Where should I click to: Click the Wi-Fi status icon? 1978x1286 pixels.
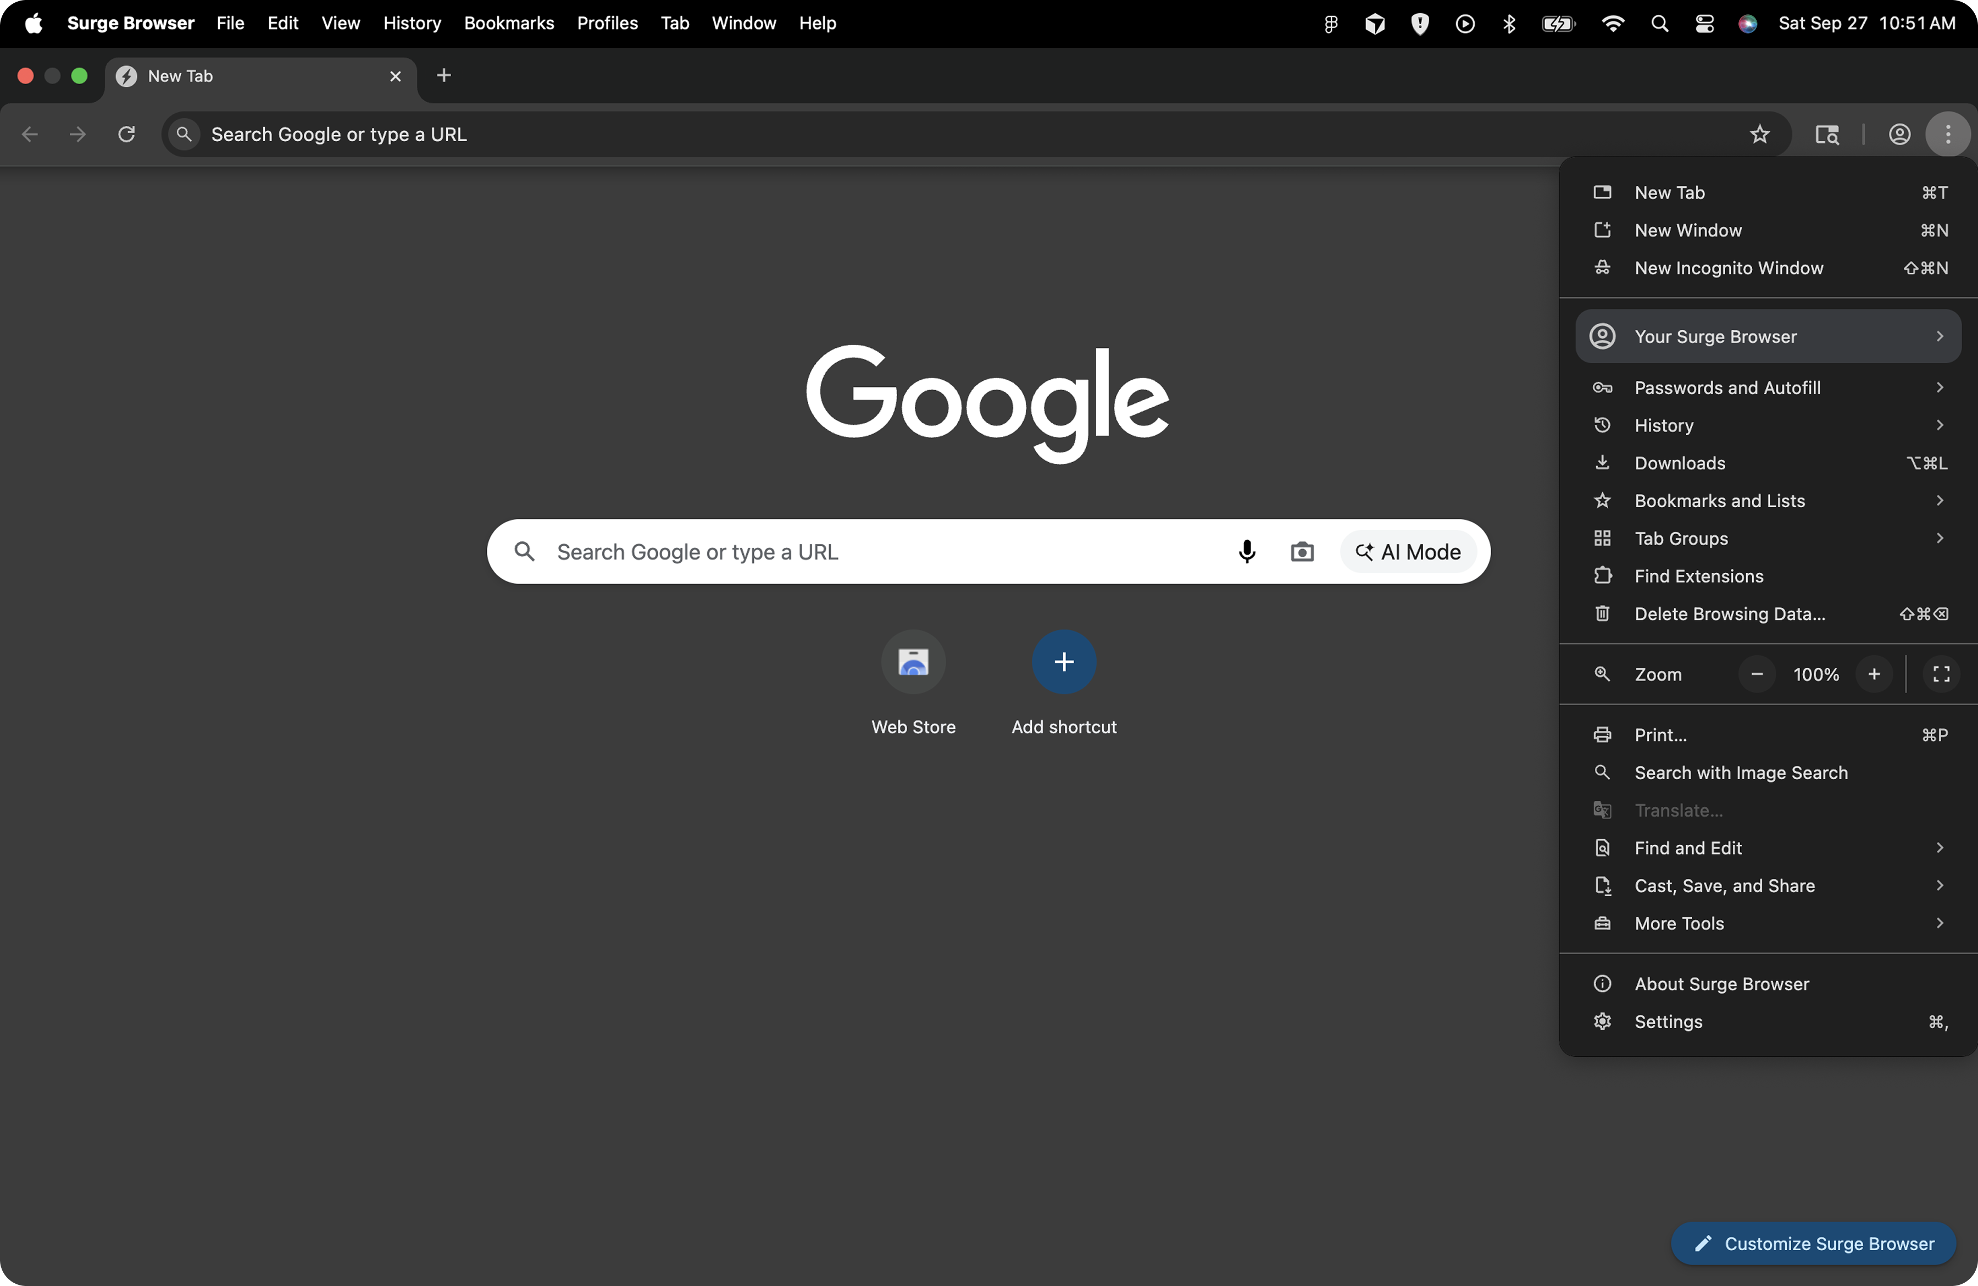pyautogui.click(x=1612, y=23)
